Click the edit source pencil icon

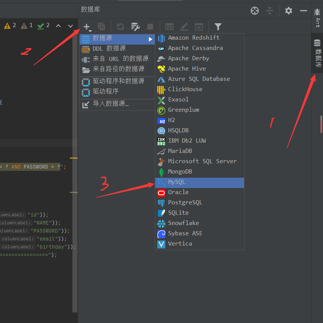[184, 27]
